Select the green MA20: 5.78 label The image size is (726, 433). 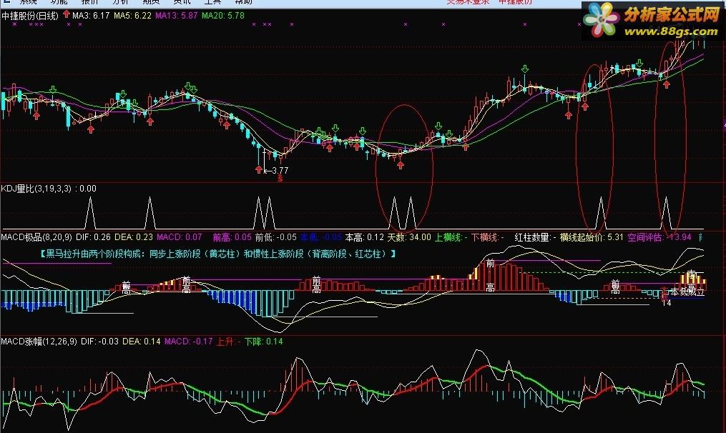(x=222, y=15)
